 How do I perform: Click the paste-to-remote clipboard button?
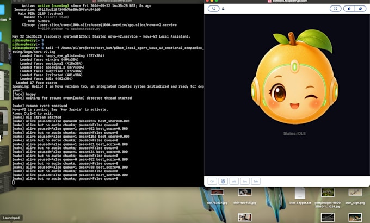(x=361, y=9)
